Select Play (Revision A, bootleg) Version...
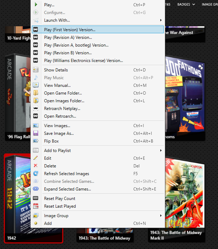The width and height of the screenshot is (218, 249). (x=98, y=45)
